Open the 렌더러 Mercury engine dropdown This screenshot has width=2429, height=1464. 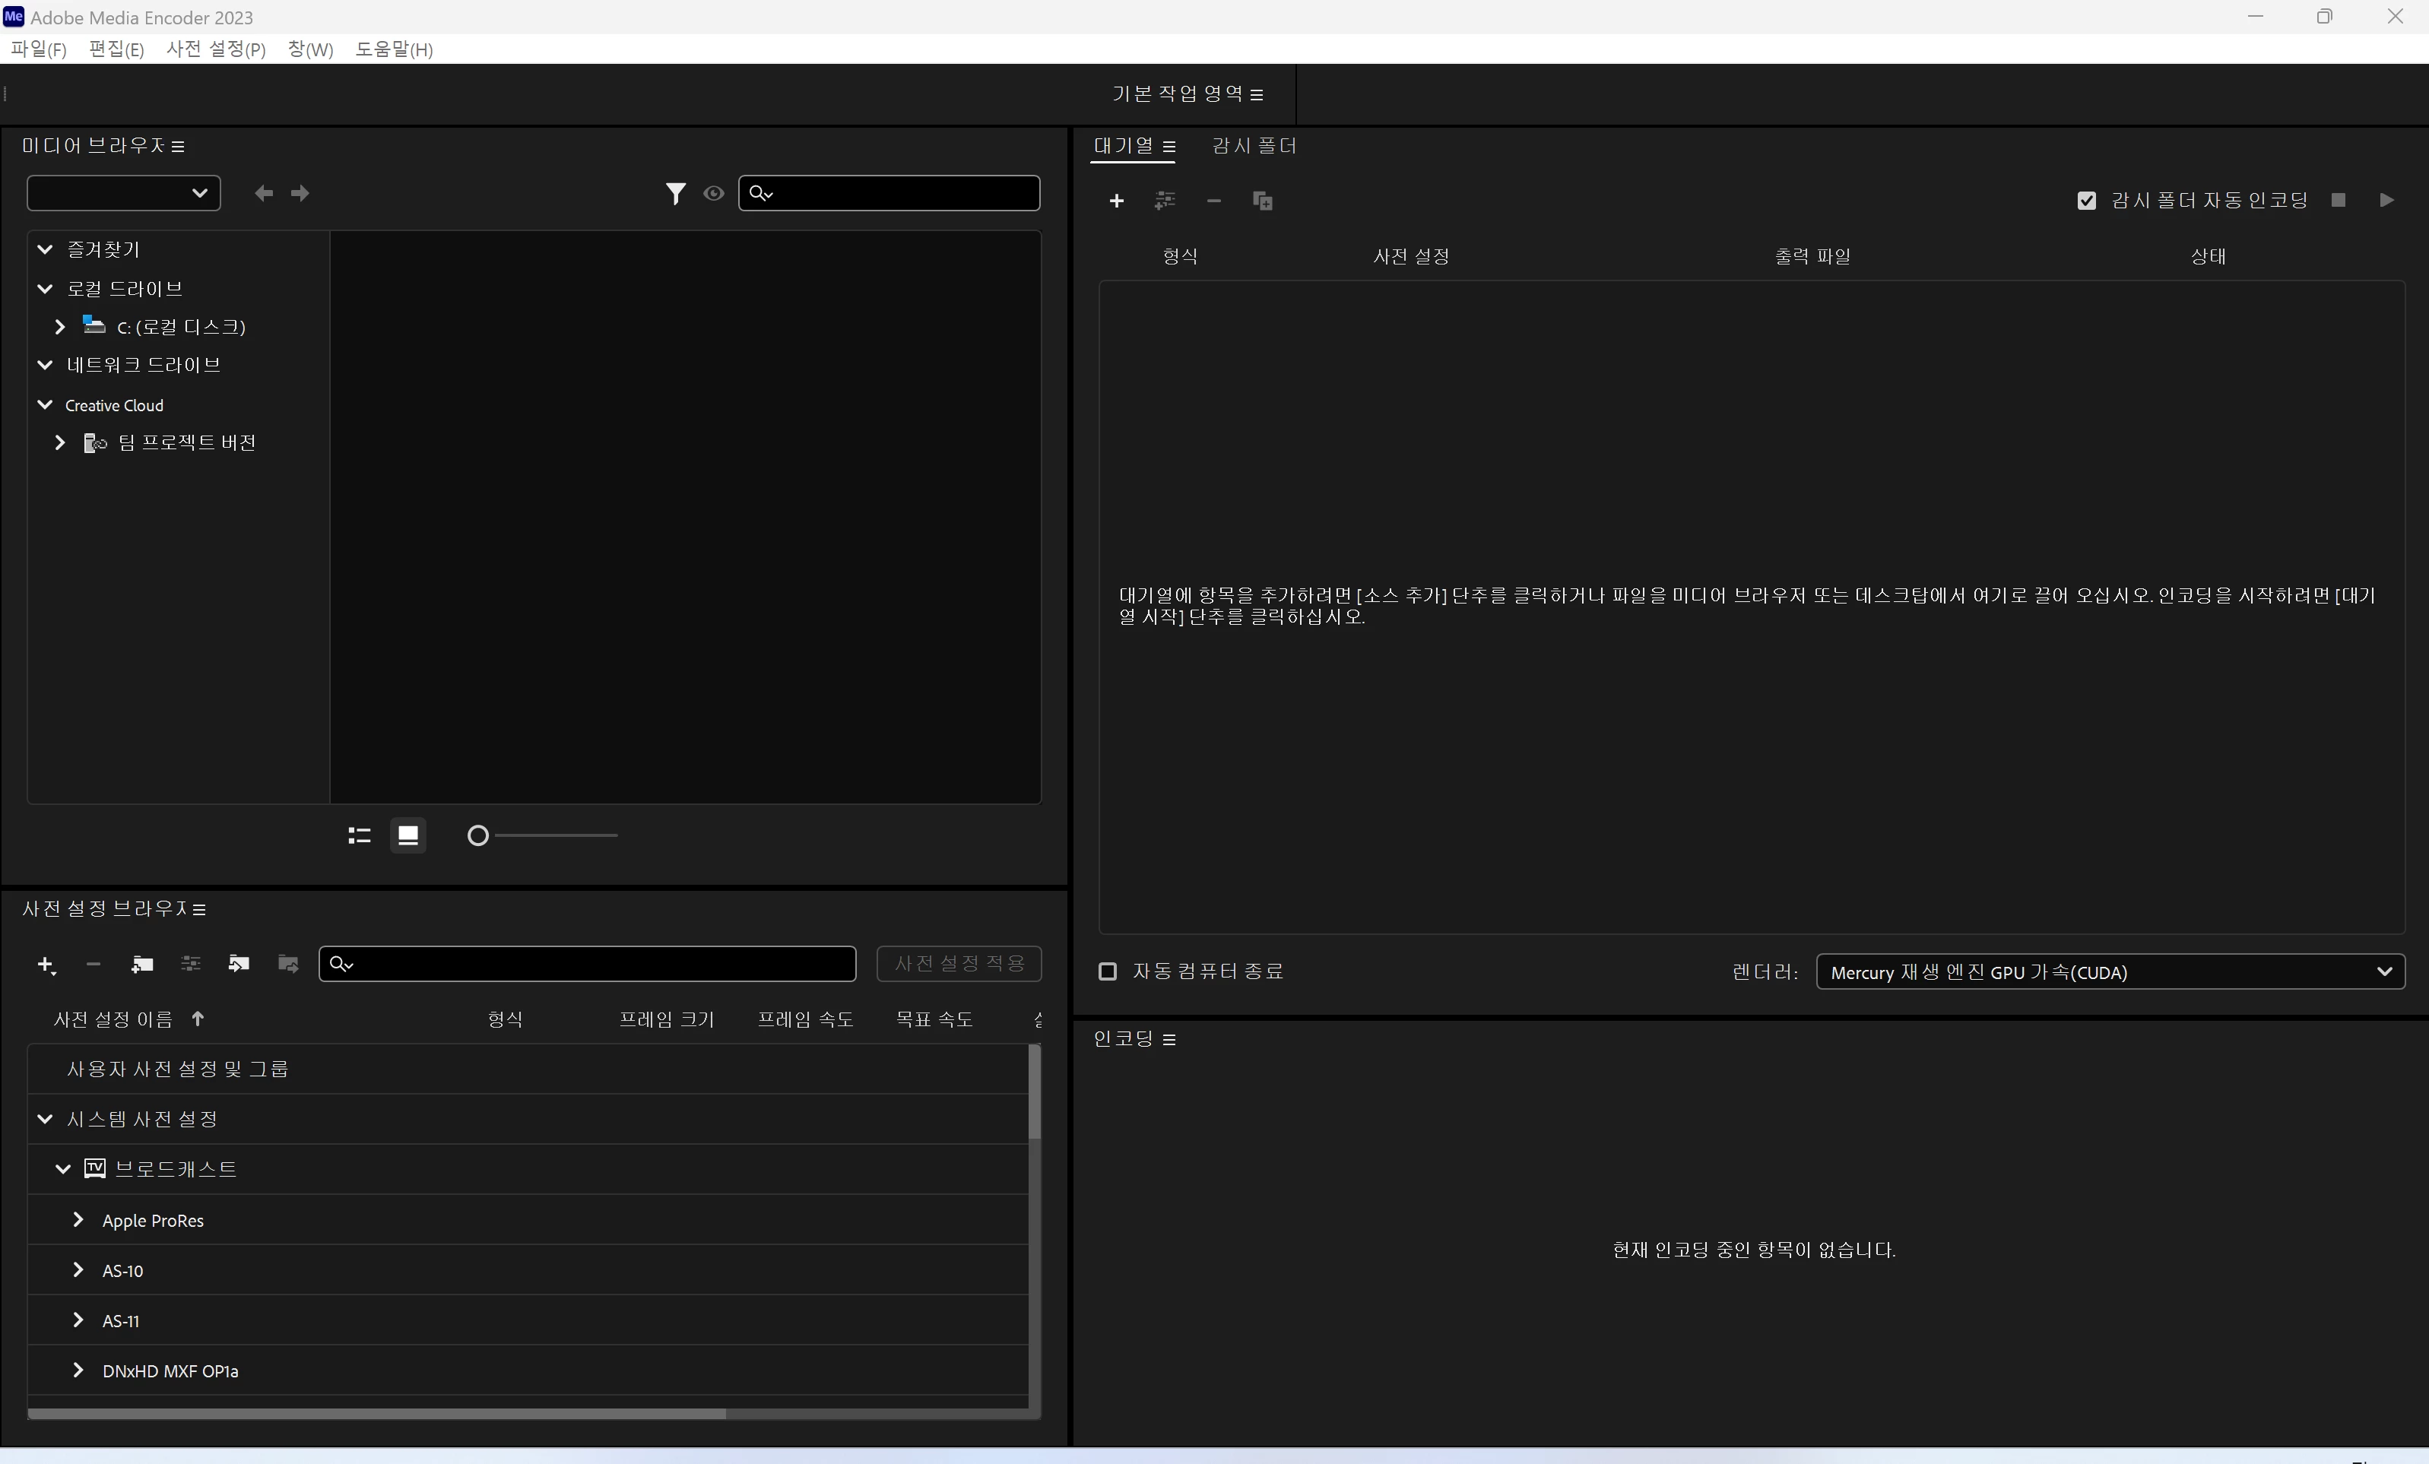2110,972
